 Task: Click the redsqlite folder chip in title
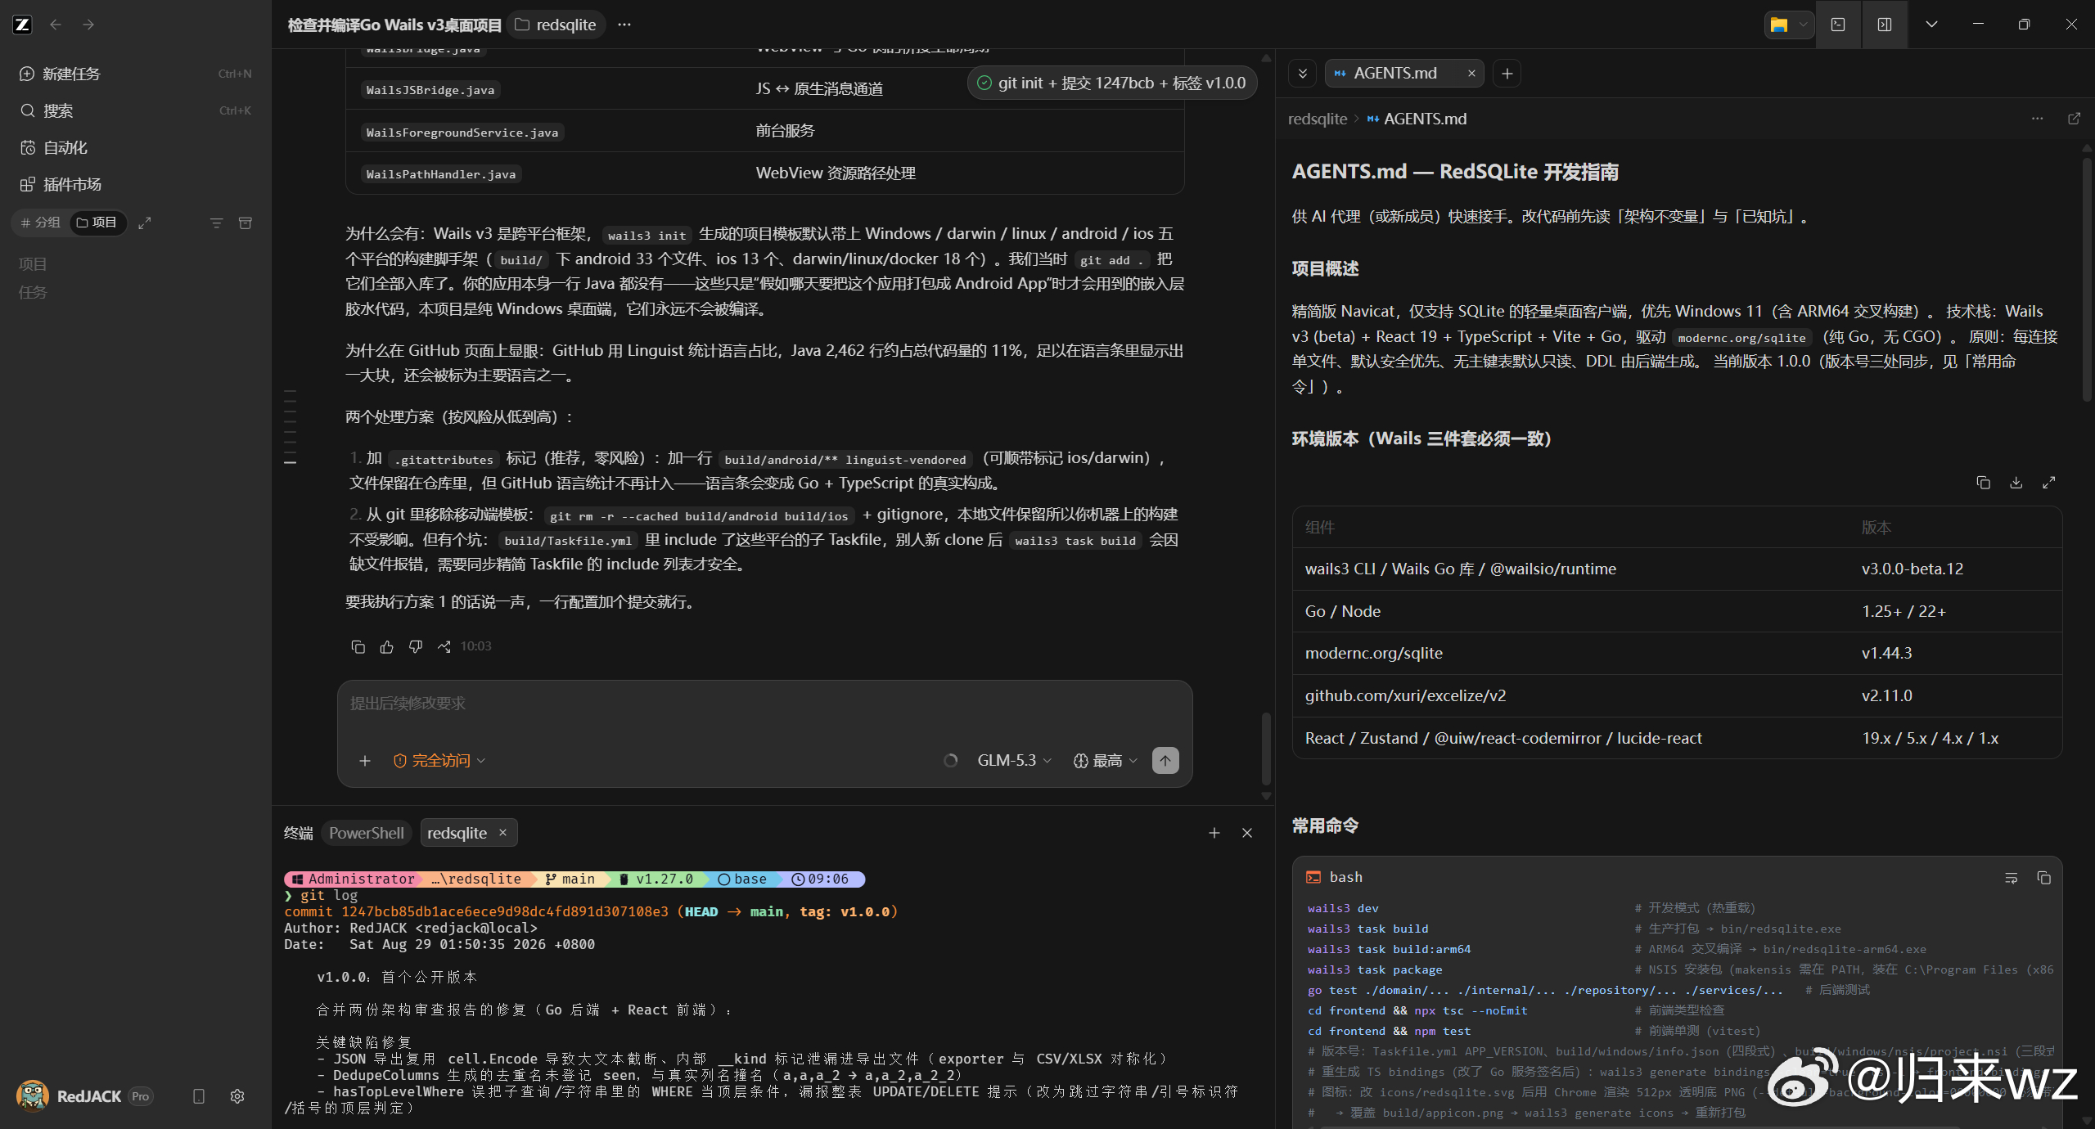[556, 25]
